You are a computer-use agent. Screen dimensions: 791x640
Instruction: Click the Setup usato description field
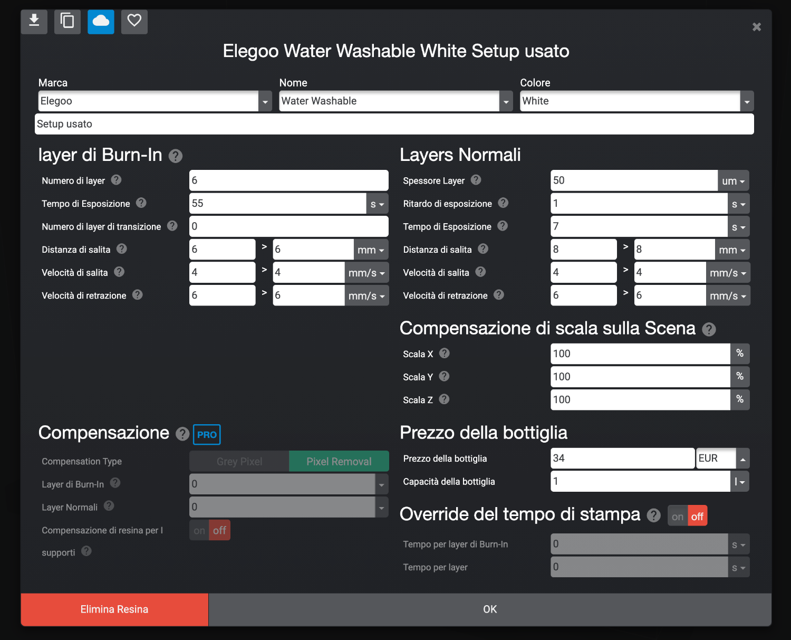394,124
